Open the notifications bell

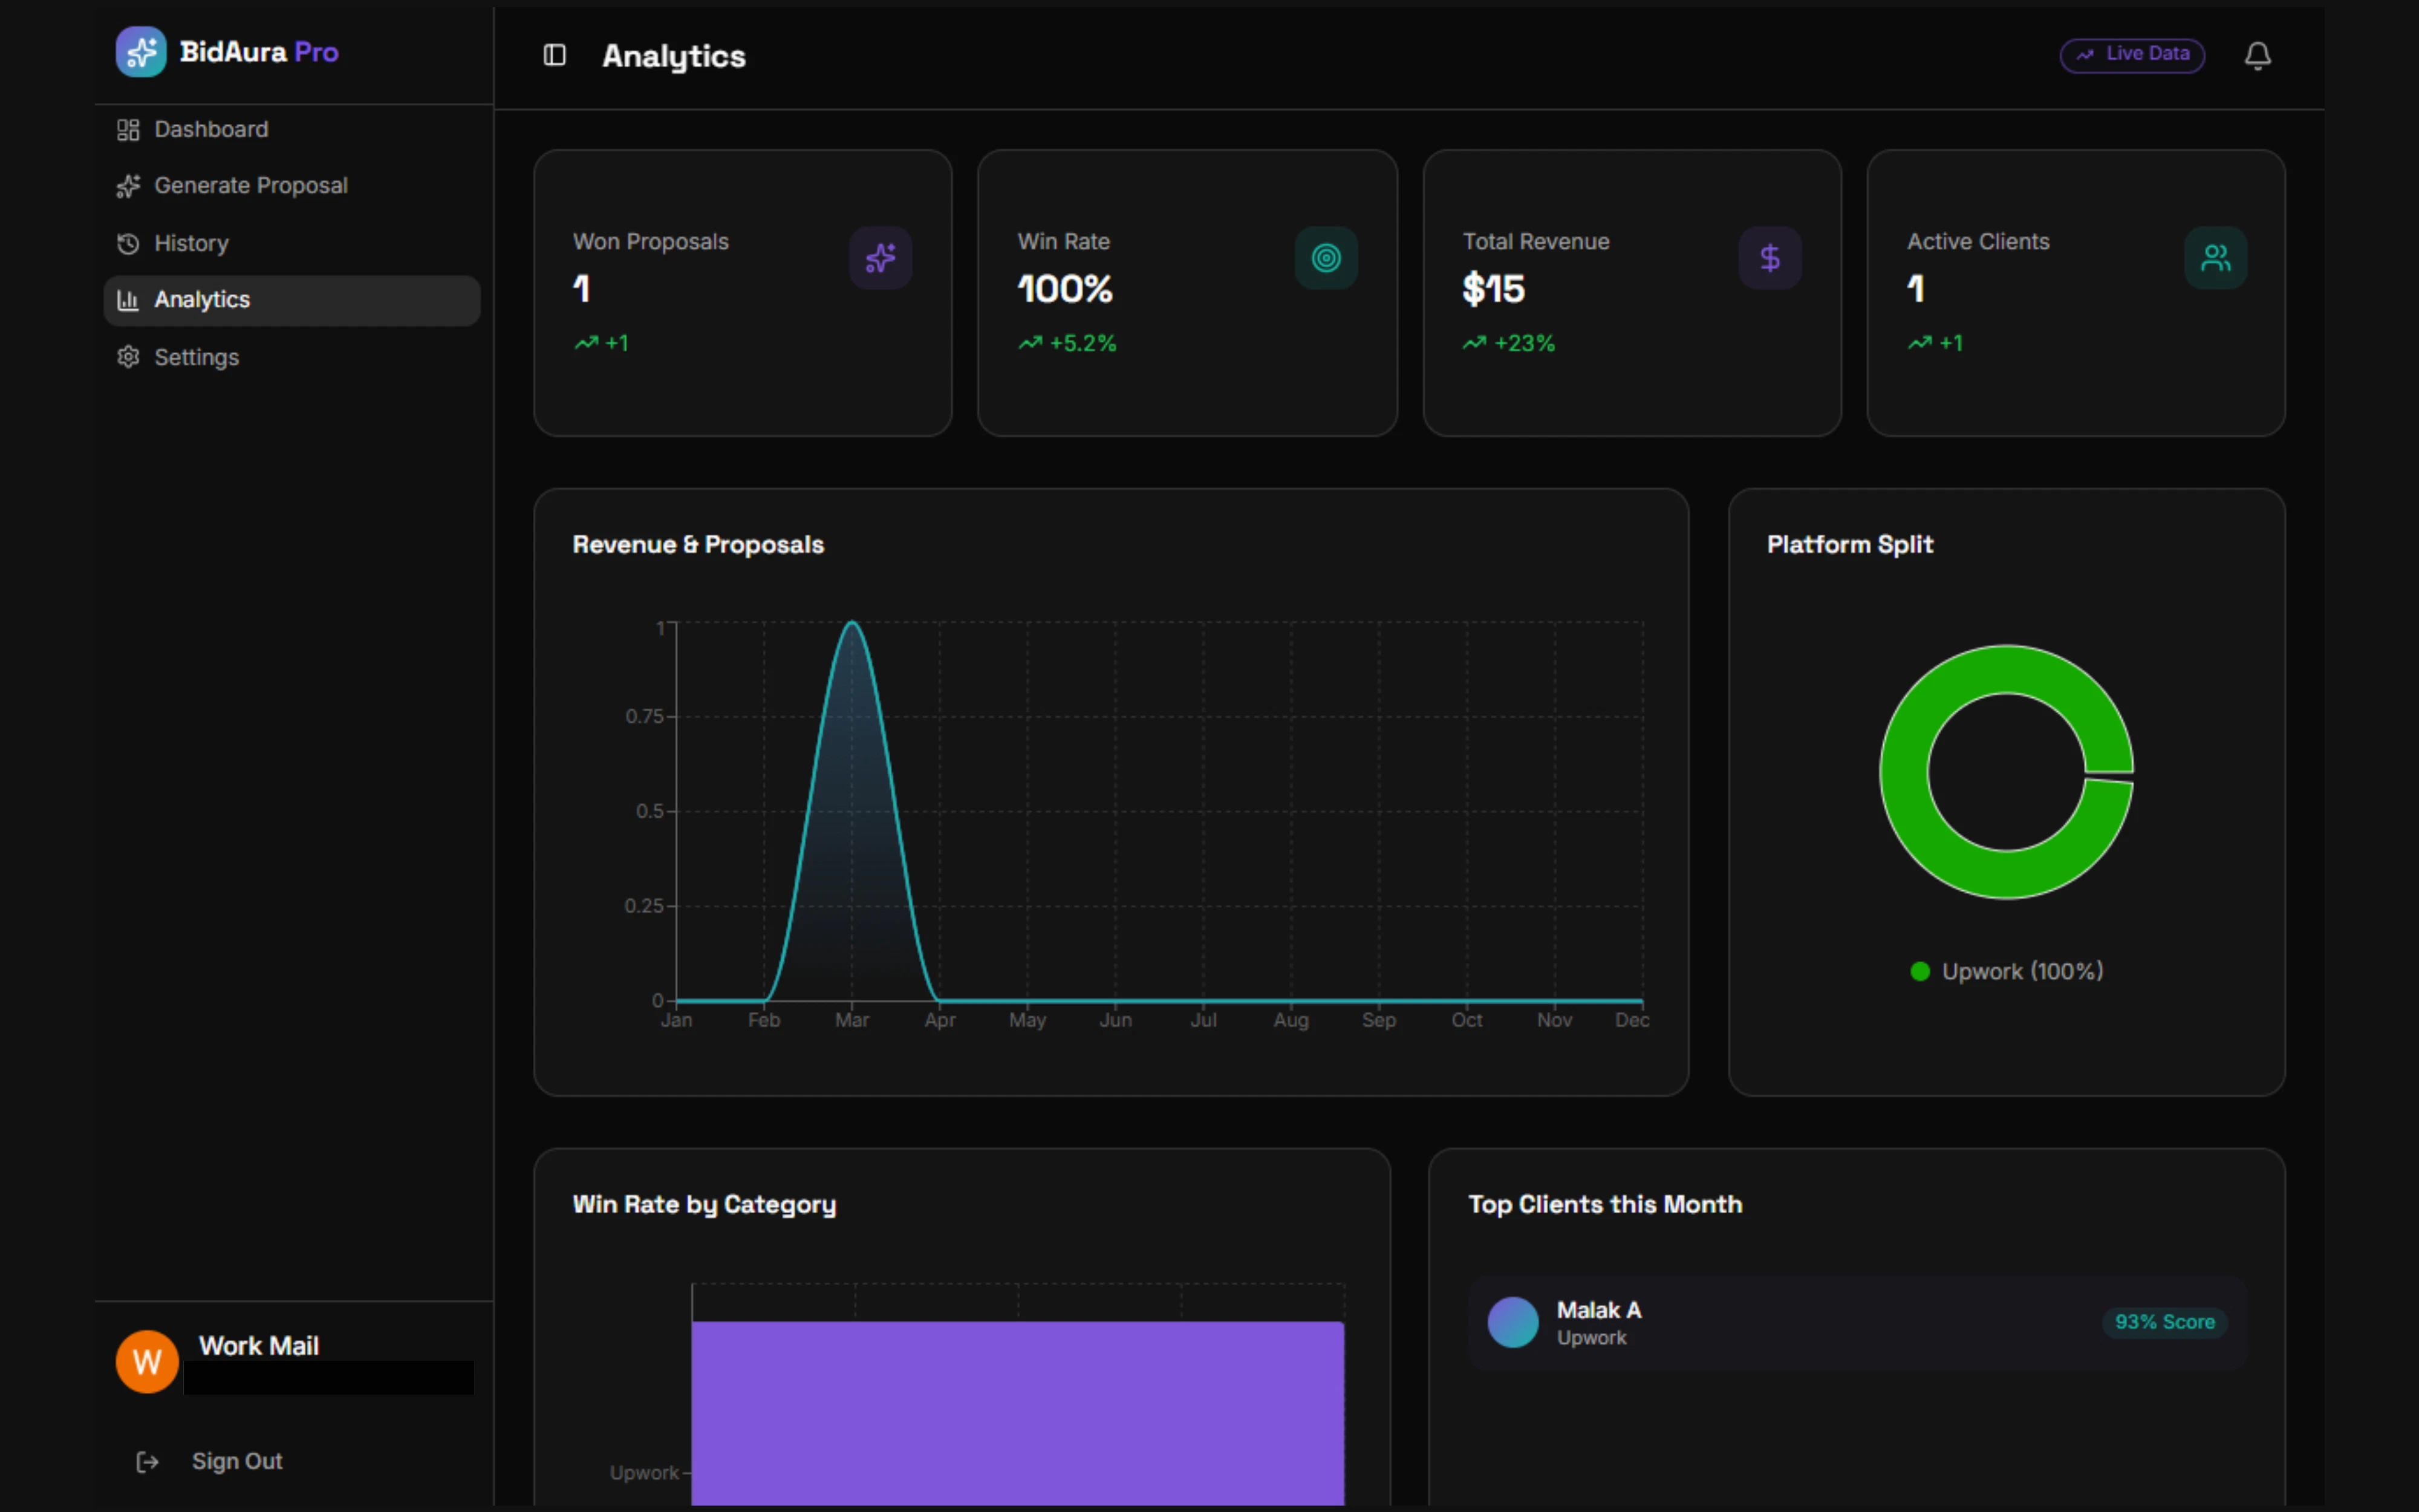[x=2257, y=55]
